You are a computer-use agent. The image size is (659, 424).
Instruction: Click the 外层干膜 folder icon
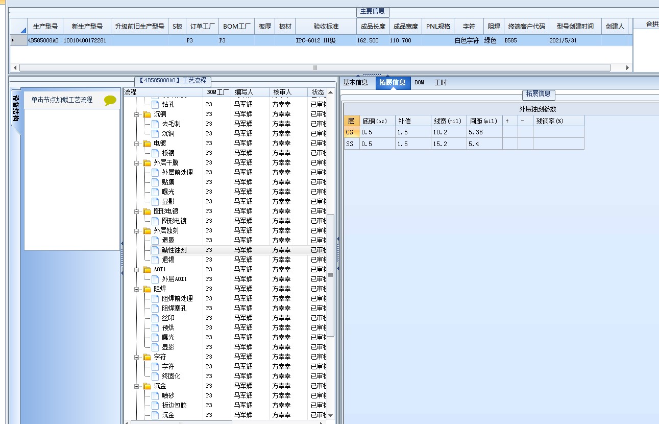point(147,162)
